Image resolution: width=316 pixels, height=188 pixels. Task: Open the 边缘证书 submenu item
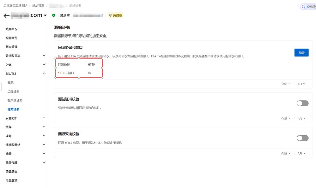[x=13, y=91]
